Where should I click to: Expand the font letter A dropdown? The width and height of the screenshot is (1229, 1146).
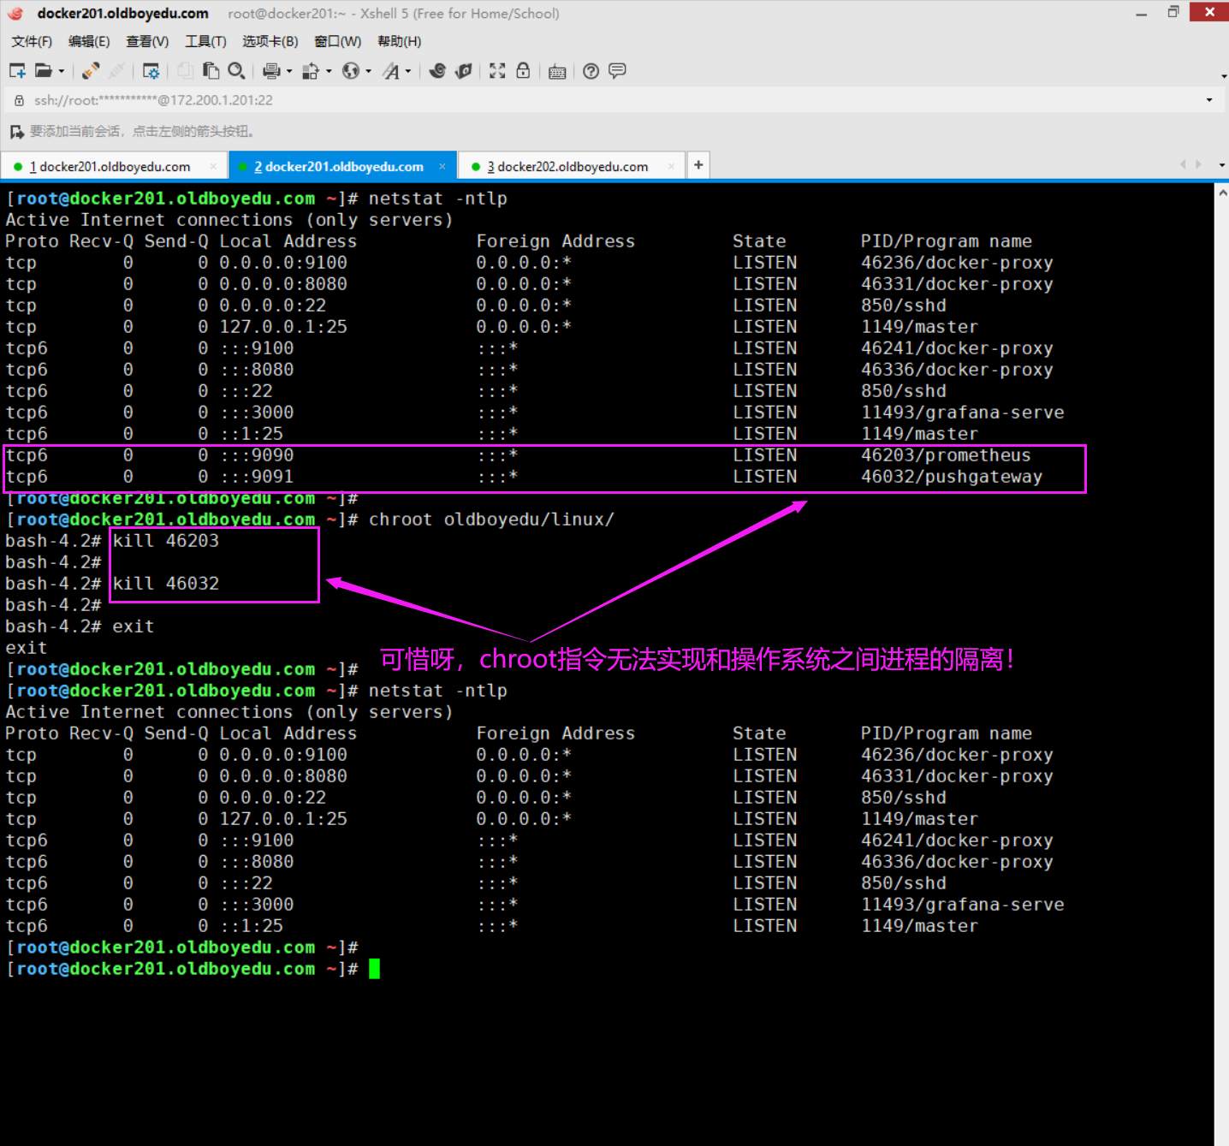[x=408, y=72]
